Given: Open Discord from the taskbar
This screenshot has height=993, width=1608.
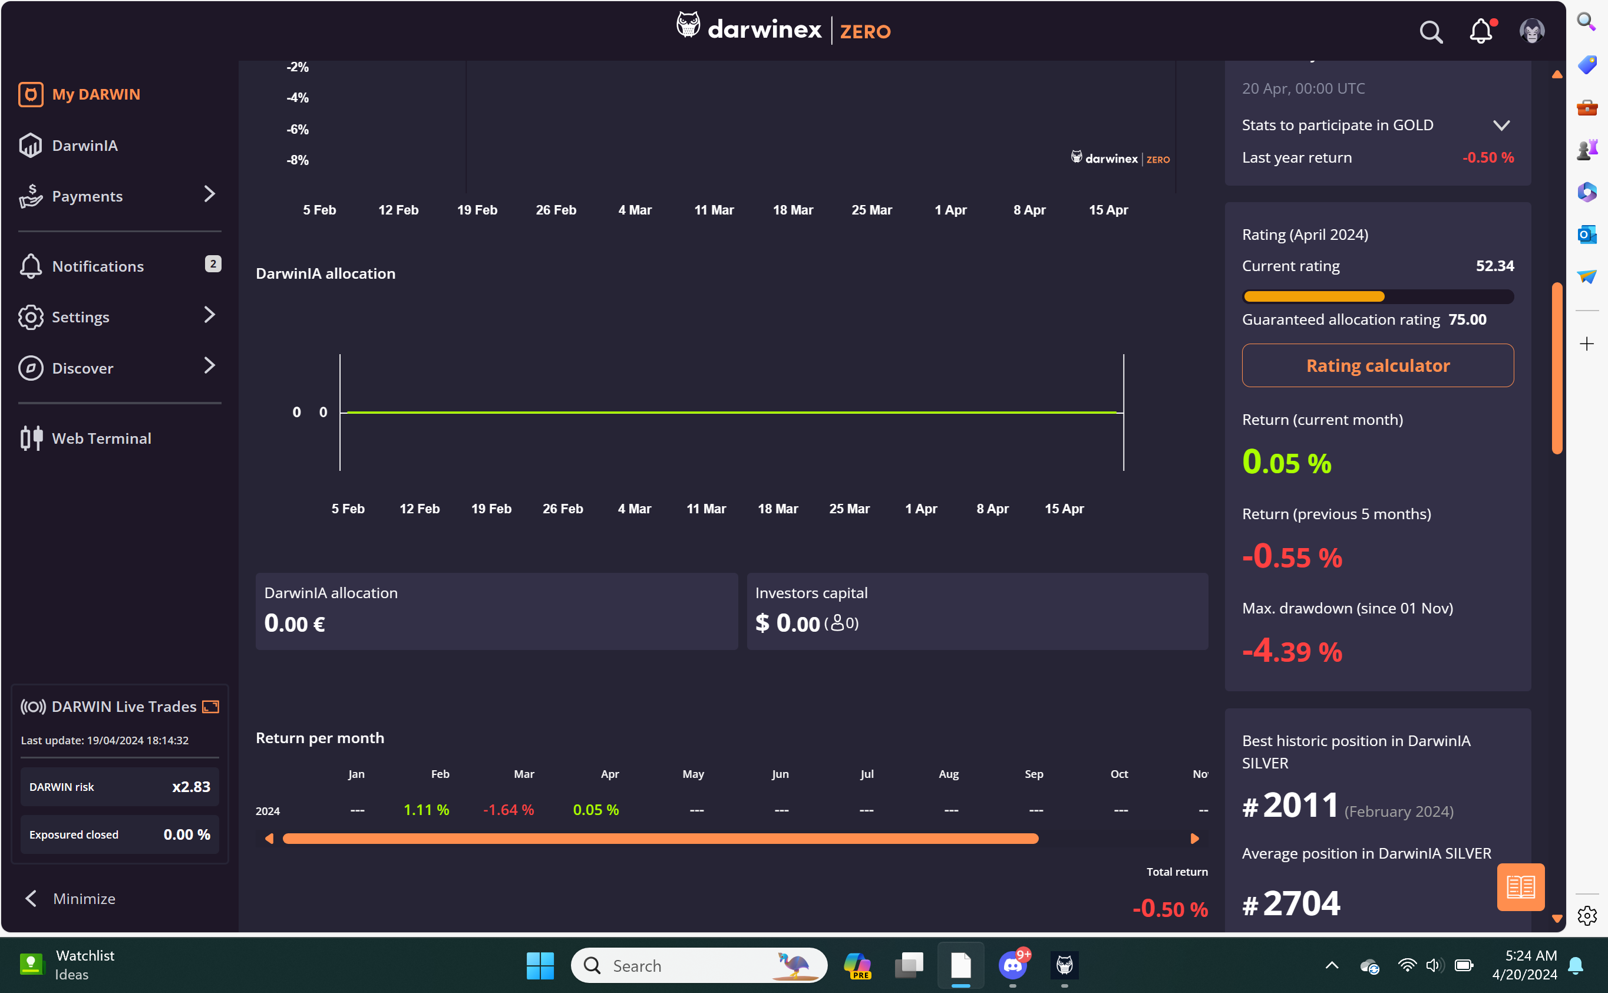Looking at the screenshot, I should [1013, 965].
